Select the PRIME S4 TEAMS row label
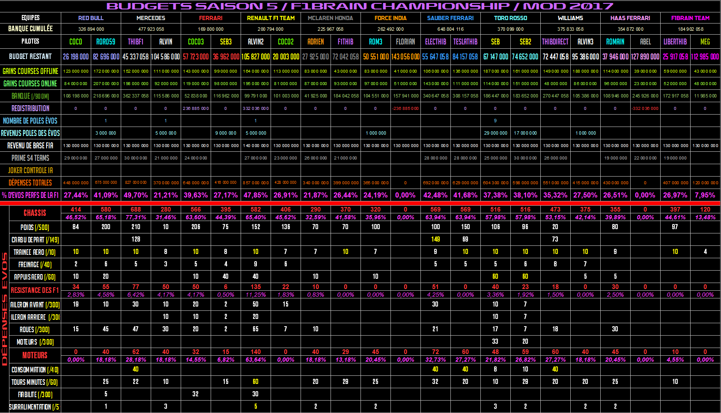Screen dimensions: 721x413 tap(30, 158)
